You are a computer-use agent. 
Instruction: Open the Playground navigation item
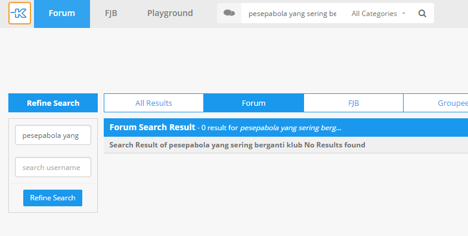click(170, 14)
